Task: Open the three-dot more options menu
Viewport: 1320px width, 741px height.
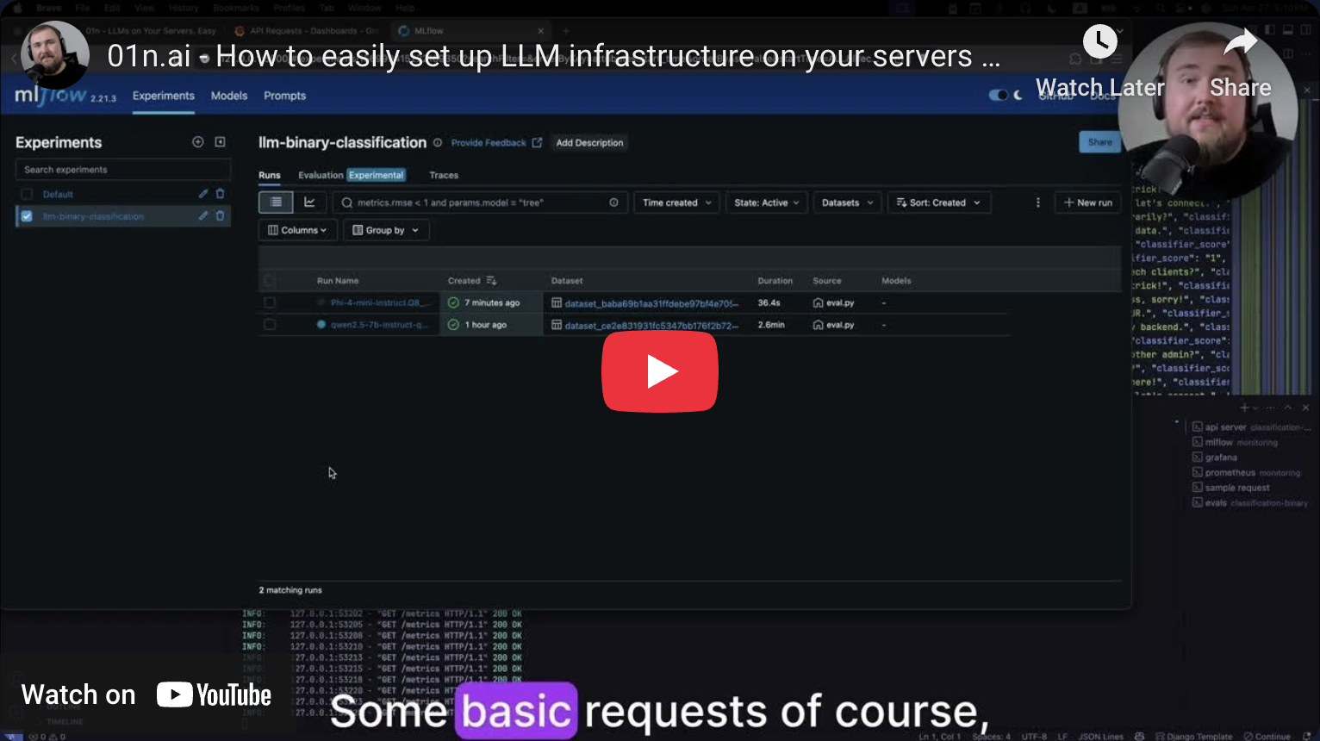Action: 1037,202
